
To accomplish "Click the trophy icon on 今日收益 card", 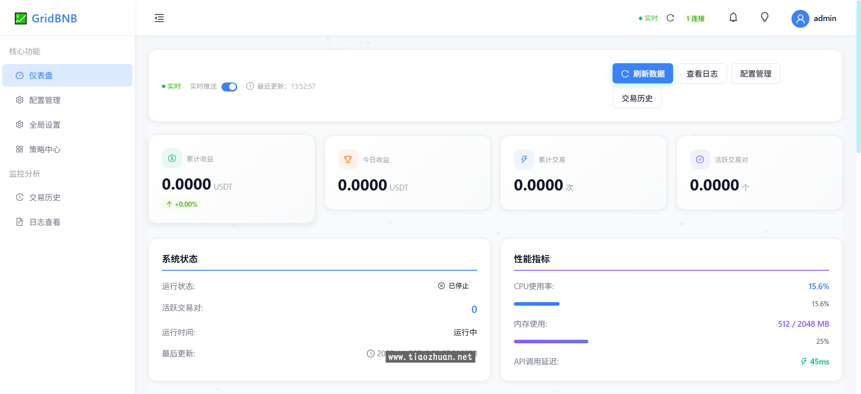I will [x=348, y=159].
